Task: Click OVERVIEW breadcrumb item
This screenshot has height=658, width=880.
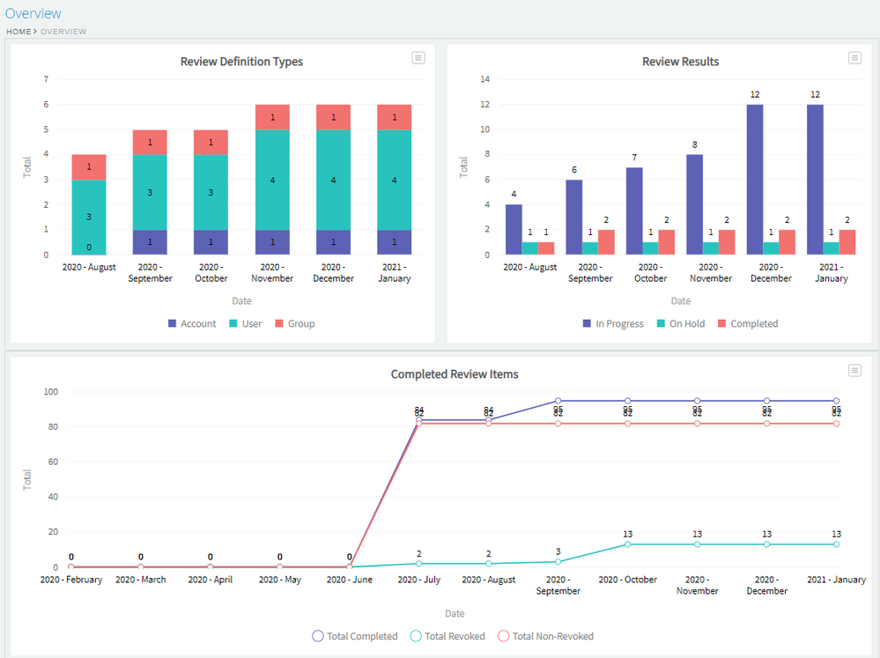Action: click(63, 32)
